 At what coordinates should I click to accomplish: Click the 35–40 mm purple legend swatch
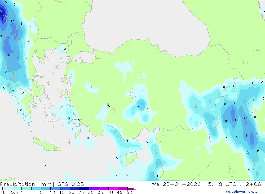[103, 189]
